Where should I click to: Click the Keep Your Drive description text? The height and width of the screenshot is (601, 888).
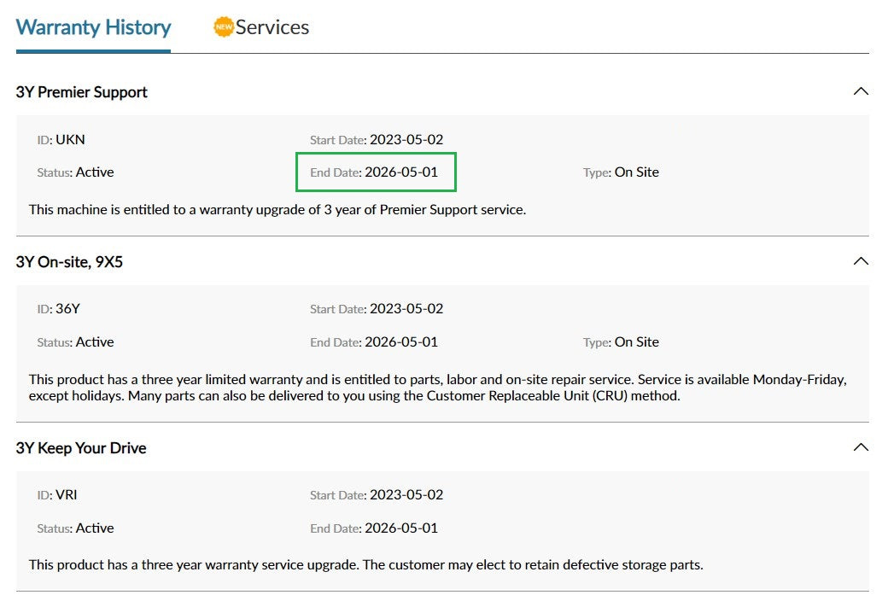(x=365, y=564)
